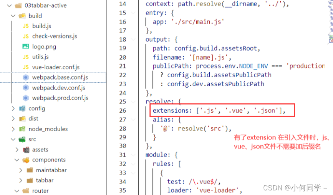This screenshot has width=333, height=195.
Task: Click the JS icon beside utils.js
Action: 26,57
